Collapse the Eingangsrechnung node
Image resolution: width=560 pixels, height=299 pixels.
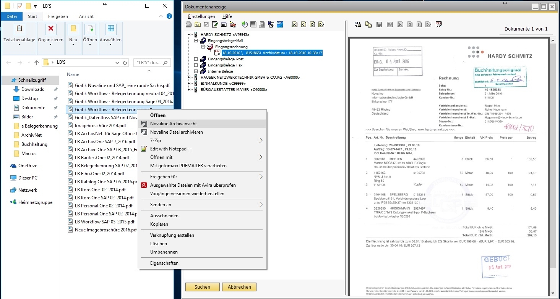[x=203, y=47]
